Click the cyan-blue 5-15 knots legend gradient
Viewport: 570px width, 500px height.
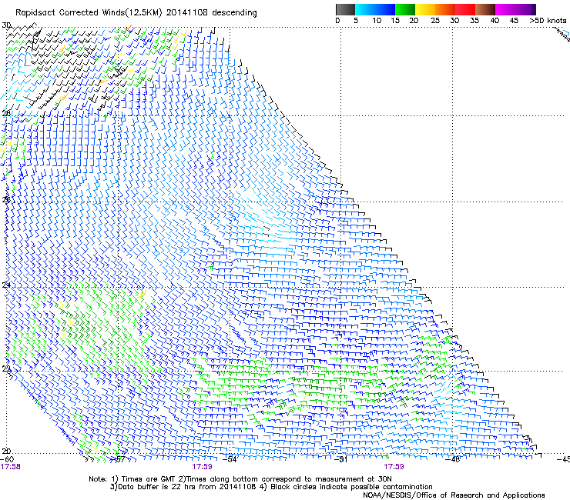(x=375, y=9)
